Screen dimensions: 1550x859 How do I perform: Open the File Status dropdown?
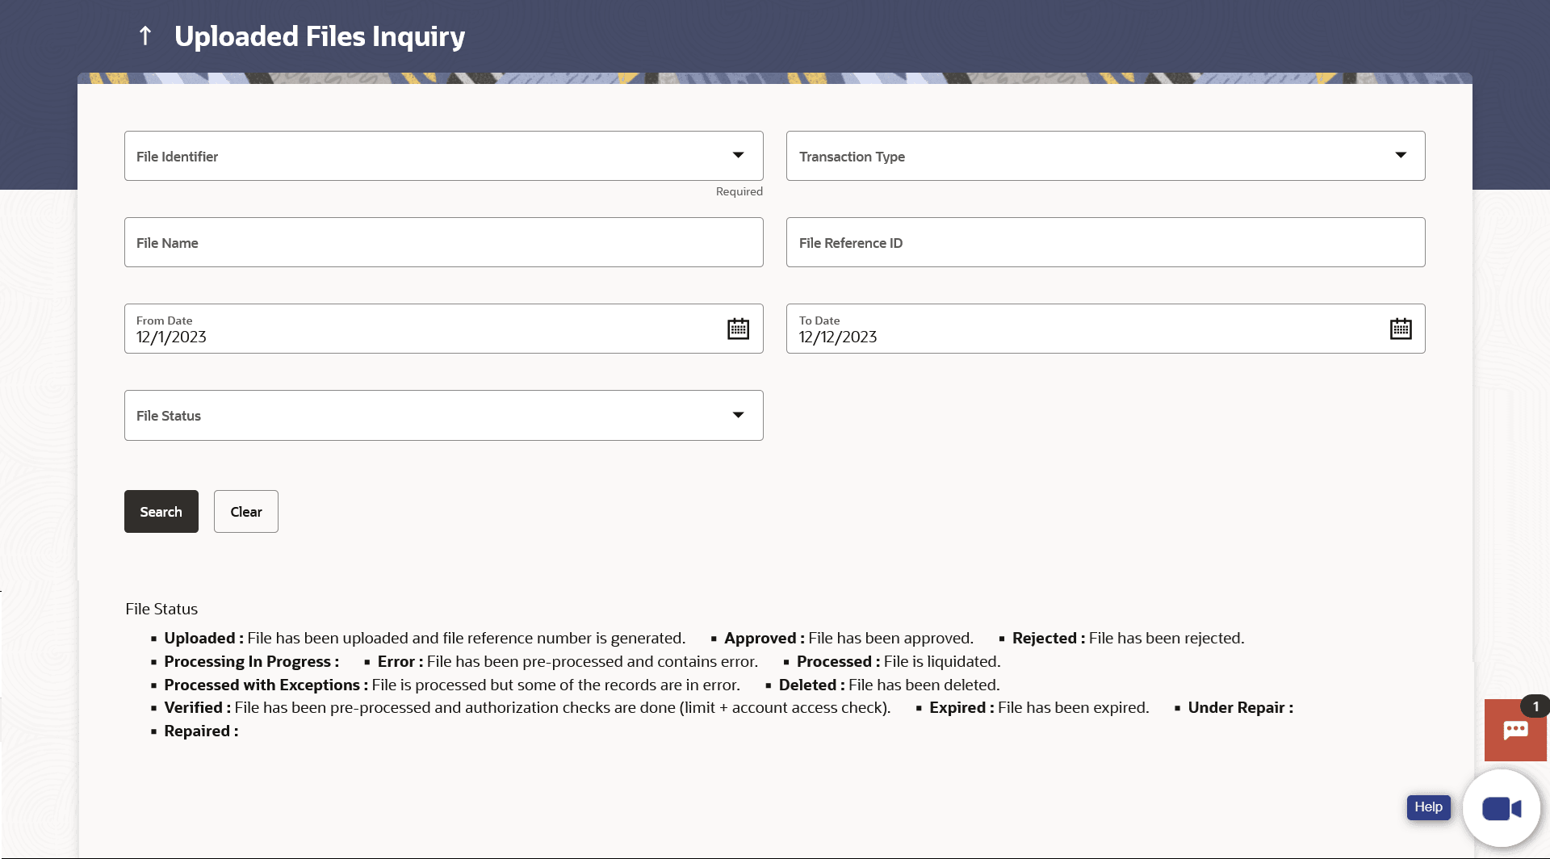click(x=443, y=415)
